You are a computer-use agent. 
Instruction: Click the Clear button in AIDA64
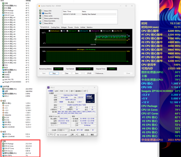tap(66, 73)
